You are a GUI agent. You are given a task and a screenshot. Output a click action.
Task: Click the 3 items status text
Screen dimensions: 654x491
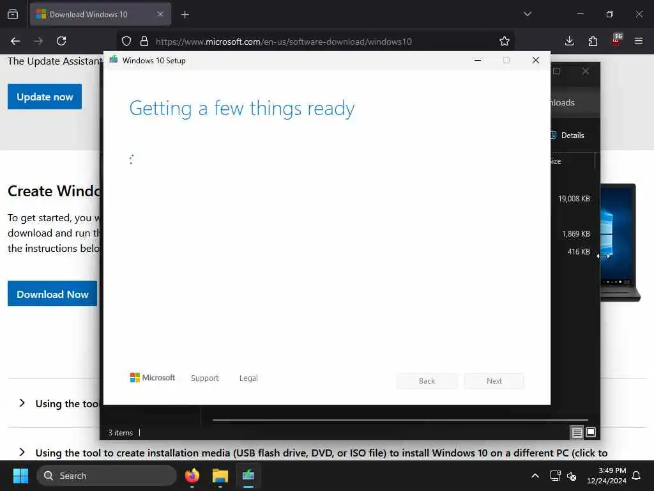pyautogui.click(x=121, y=433)
